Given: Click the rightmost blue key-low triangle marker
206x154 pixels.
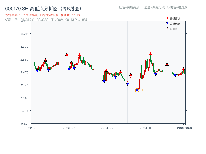Looking at the screenshot, I should tap(175, 76).
